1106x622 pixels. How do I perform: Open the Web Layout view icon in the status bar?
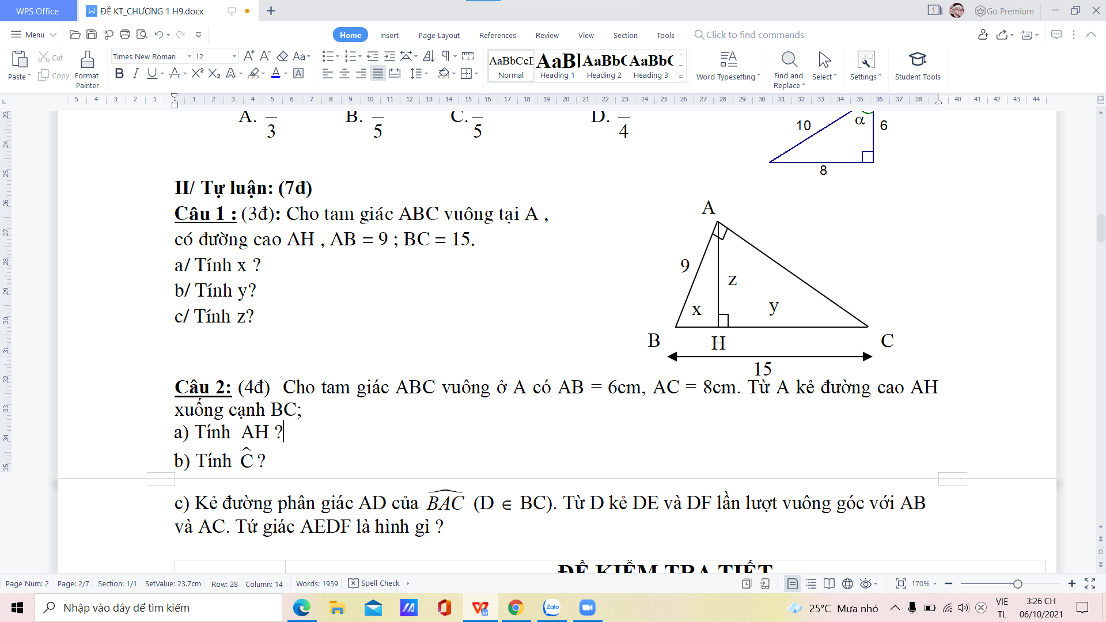pyautogui.click(x=847, y=583)
